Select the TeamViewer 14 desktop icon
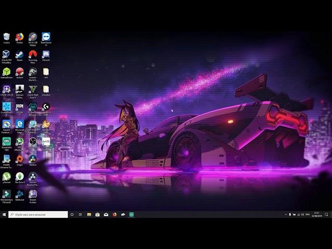 click(x=46, y=39)
